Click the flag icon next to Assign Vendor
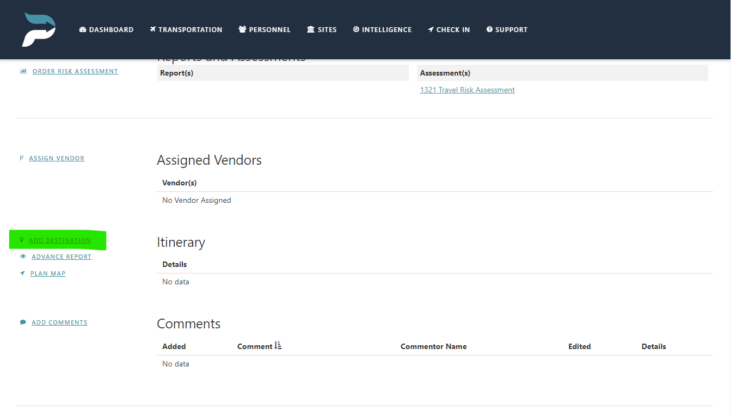 (22, 157)
